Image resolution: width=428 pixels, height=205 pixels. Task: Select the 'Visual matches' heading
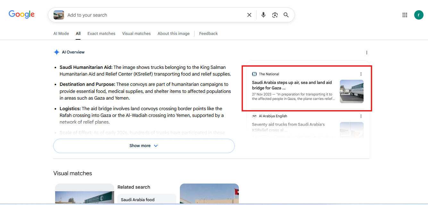pos(73,173)
